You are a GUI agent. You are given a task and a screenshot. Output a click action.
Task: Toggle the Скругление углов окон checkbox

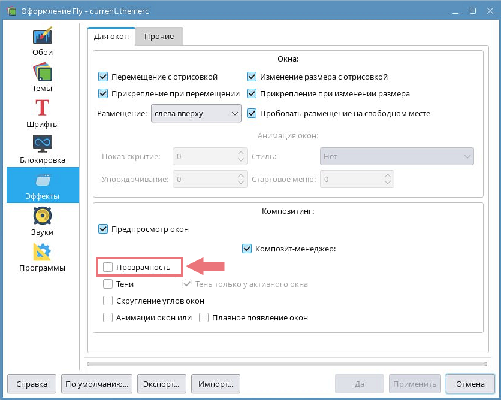(108, 301)
